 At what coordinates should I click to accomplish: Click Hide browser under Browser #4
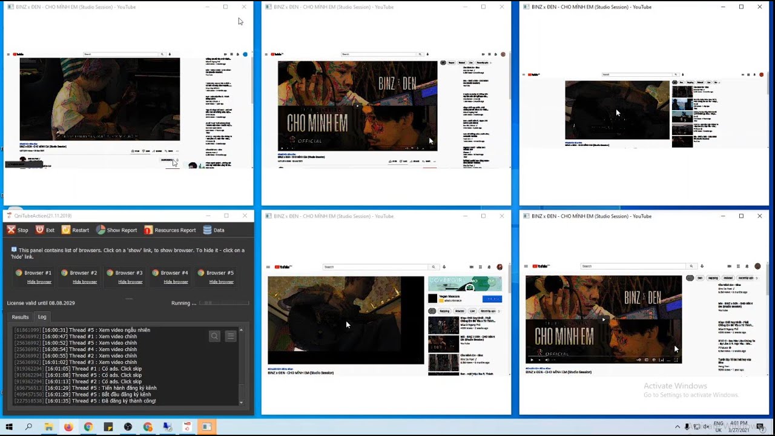(176, 282)
